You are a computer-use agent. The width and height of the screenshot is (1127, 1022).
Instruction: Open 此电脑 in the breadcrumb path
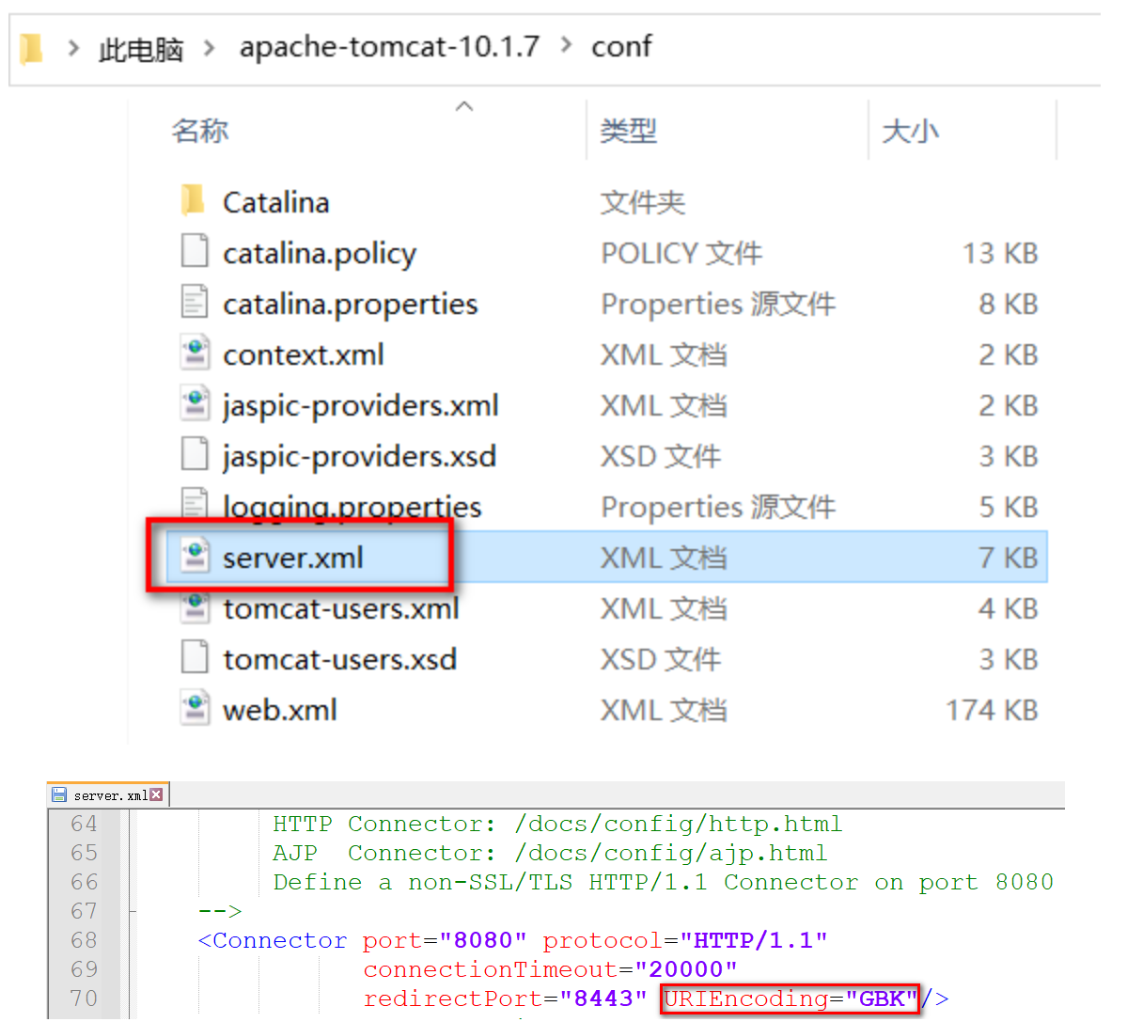[x=141, y=50]
